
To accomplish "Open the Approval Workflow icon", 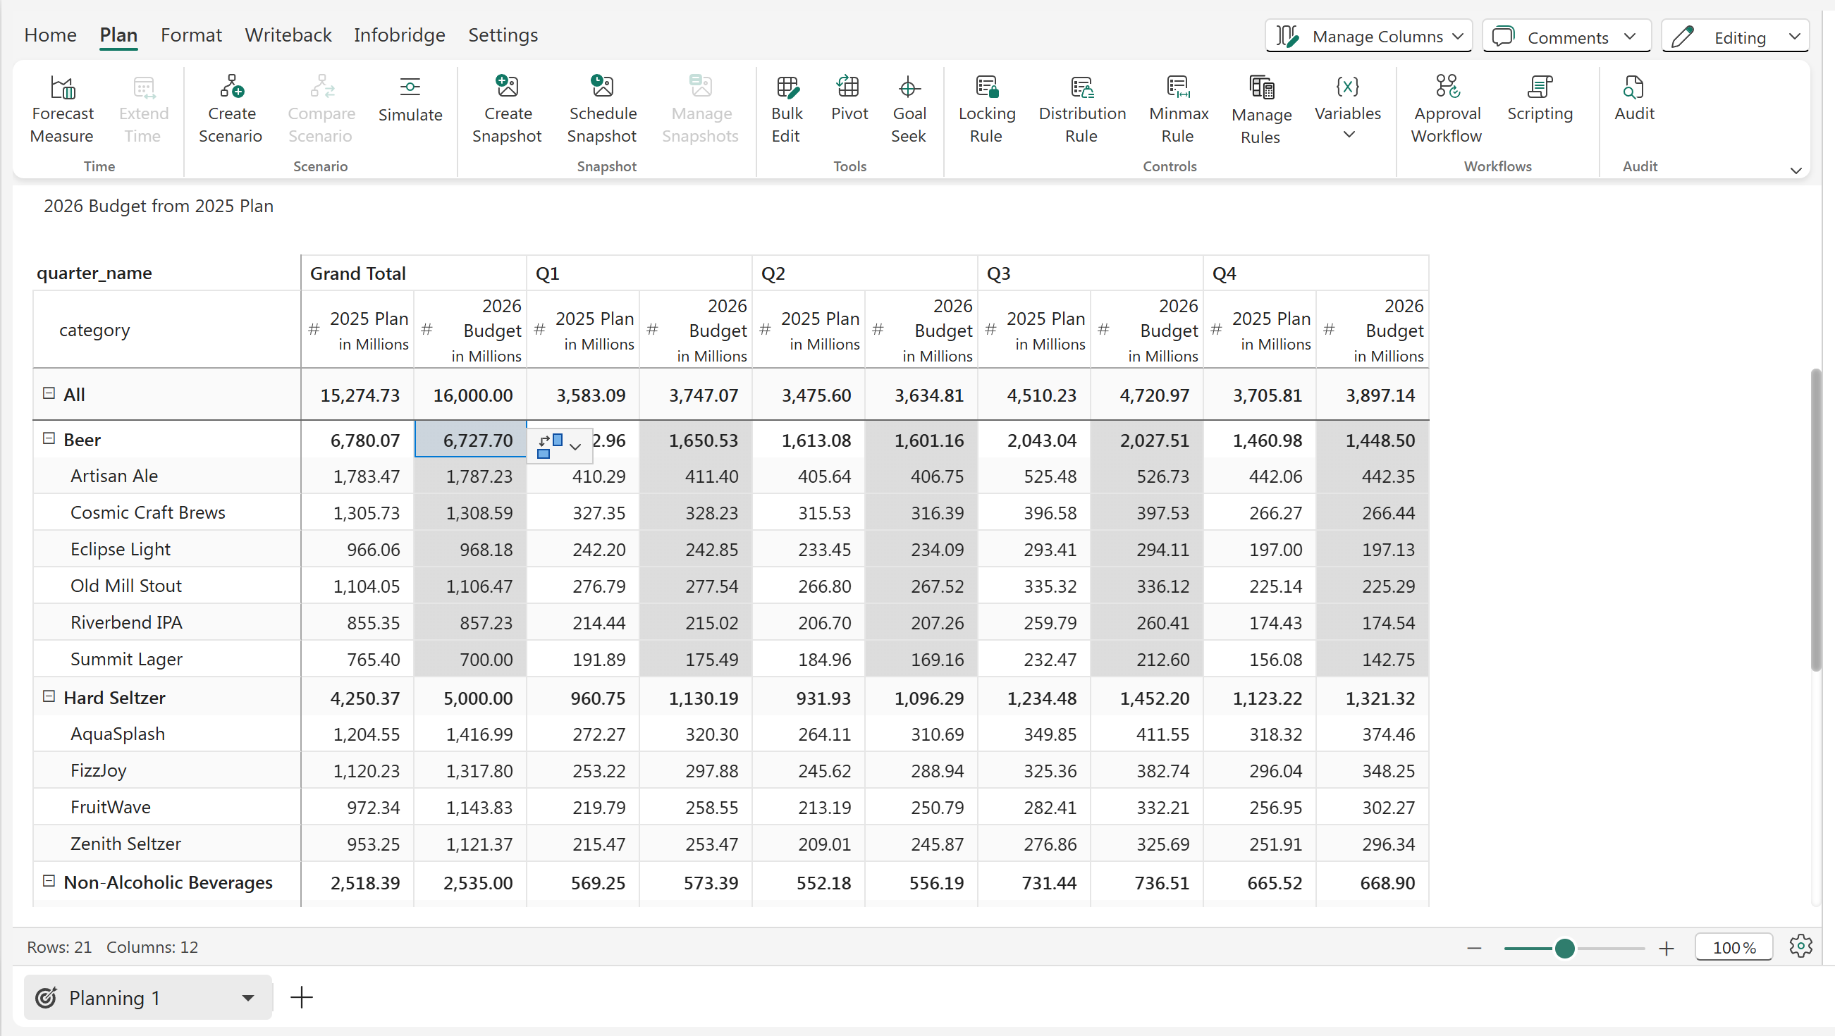I will click(x=1446, y=87).
